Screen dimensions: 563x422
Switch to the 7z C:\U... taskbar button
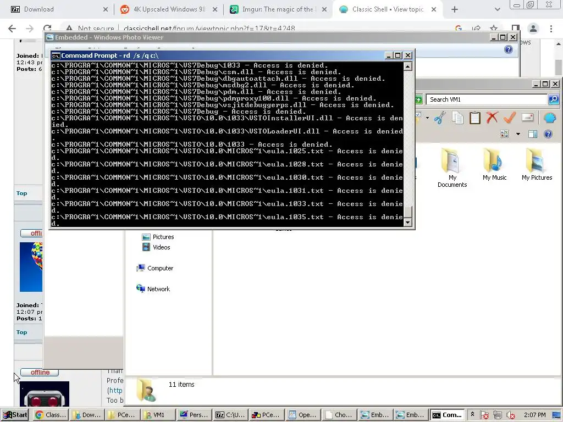point(230,415)
